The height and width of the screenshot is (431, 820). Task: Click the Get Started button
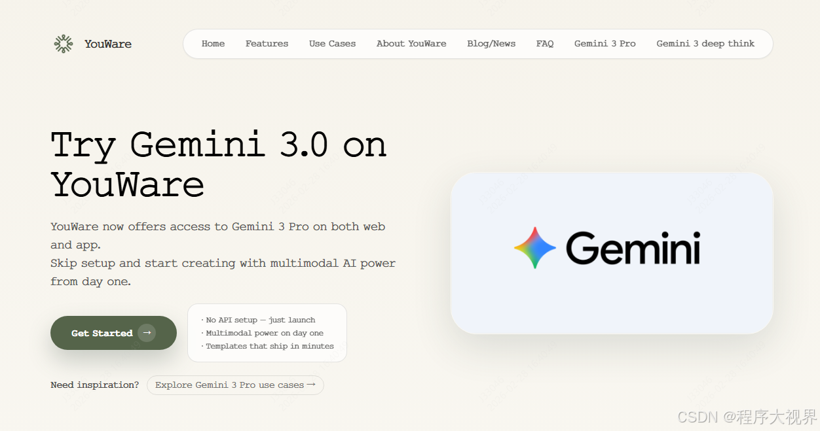113,333
